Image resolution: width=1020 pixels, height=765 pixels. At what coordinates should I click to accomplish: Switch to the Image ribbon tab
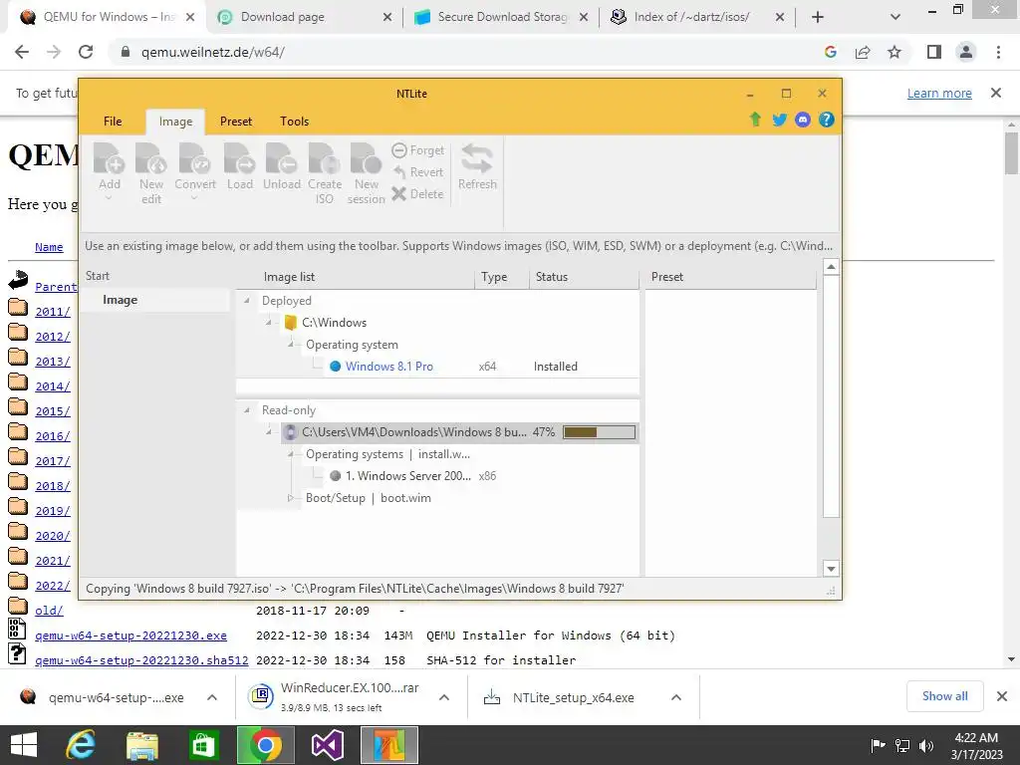click(175, 122)
